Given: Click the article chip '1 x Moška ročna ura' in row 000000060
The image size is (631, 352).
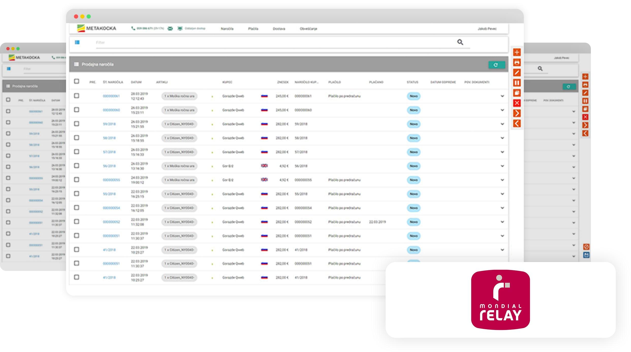Looking at the screenshot, I should coord(179,110).
